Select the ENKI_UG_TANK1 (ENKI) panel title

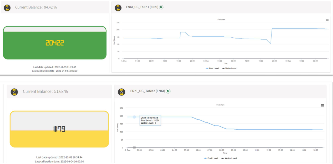point(142,7)
